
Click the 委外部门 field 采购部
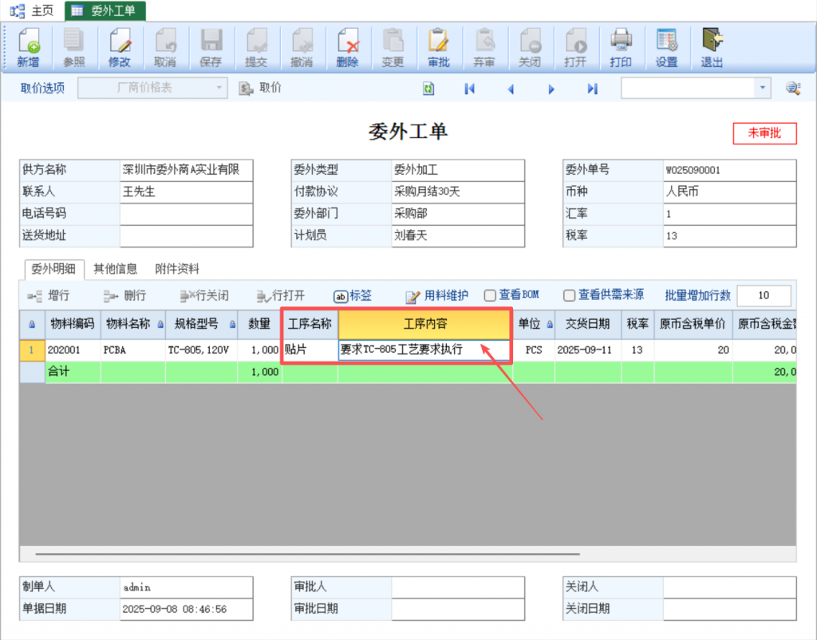point(457,214)
